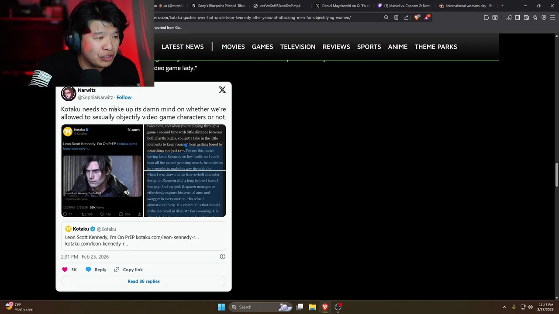The width and height of the screenshot is (559, 314).
Task: Open the quoted Kotaku tweet card
Action: pos(144,236)
